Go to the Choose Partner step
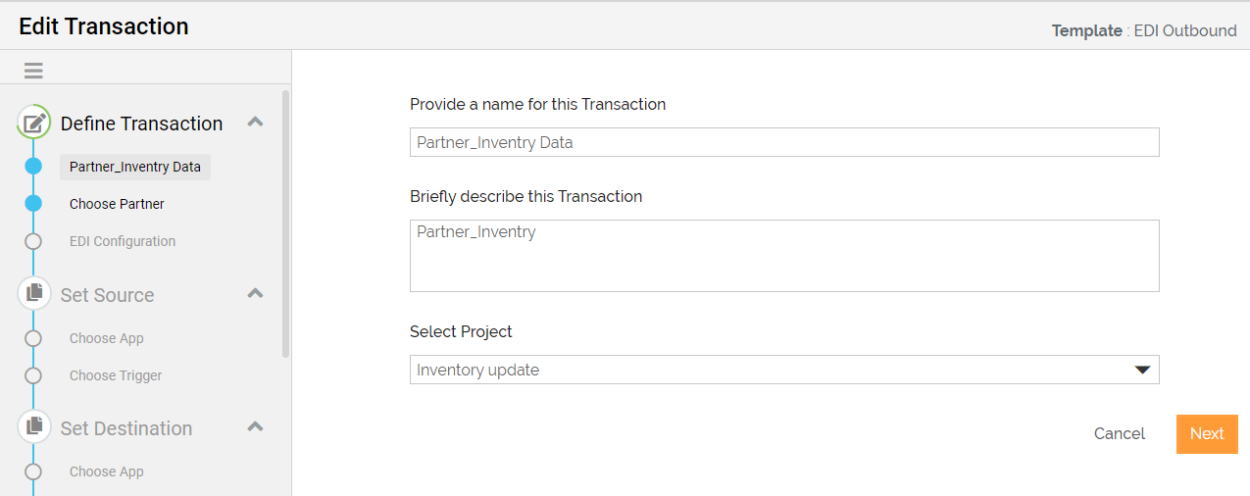The height and width of the screenshot is (496, 1250). [117, 204]
